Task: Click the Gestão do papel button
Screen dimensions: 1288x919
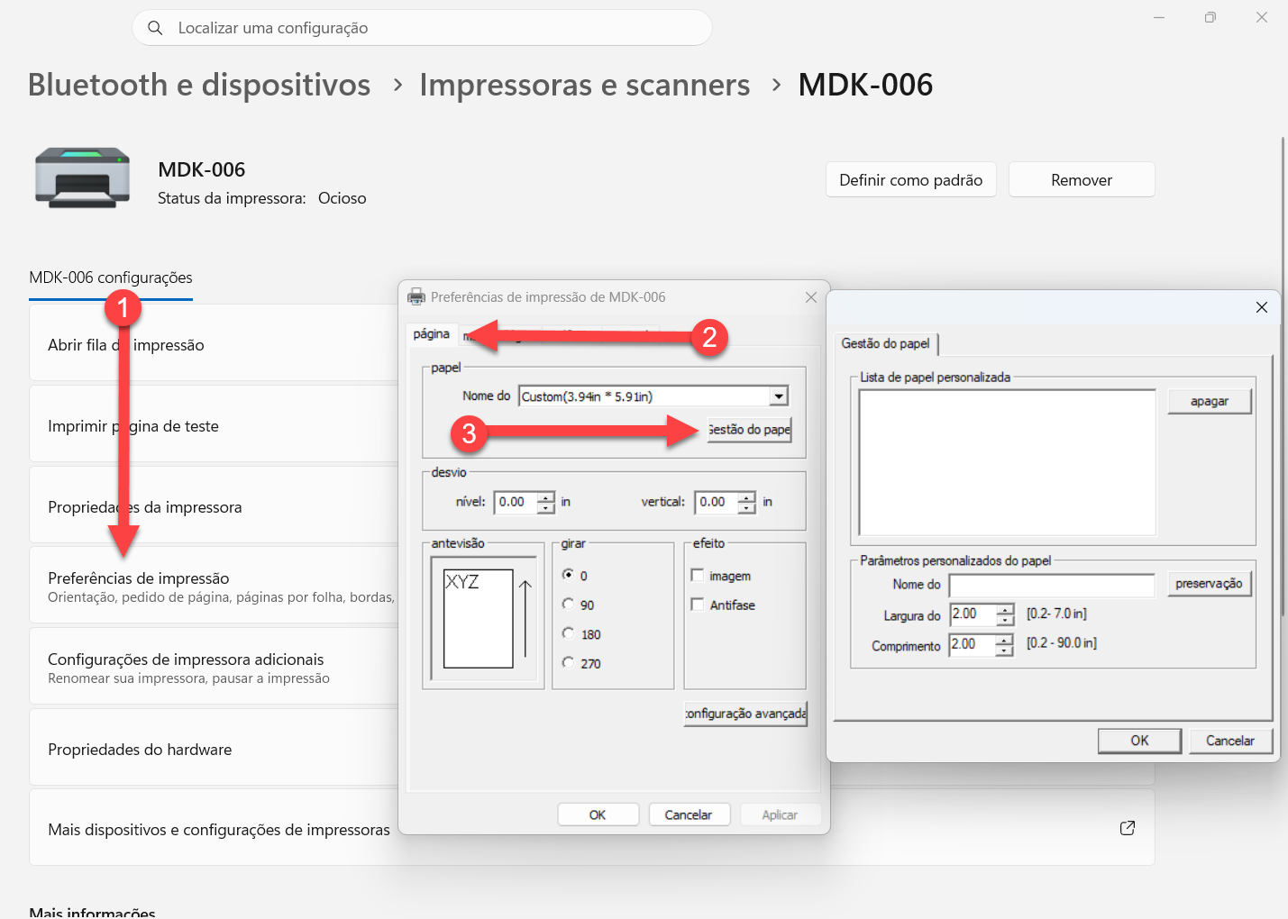Action: point(749,430)
